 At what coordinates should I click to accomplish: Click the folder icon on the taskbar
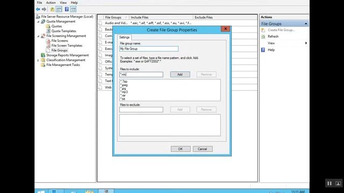[x=90, y=191]
